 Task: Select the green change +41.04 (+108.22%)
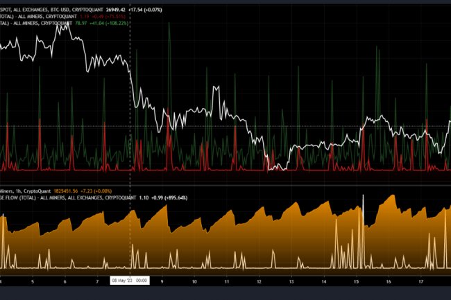(109, 23)
